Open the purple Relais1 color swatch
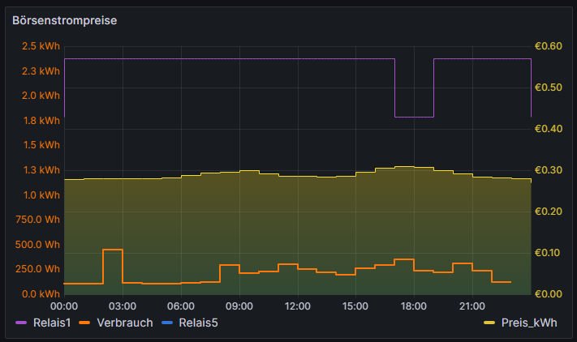577x342 pixels. (x=21, y=323)
